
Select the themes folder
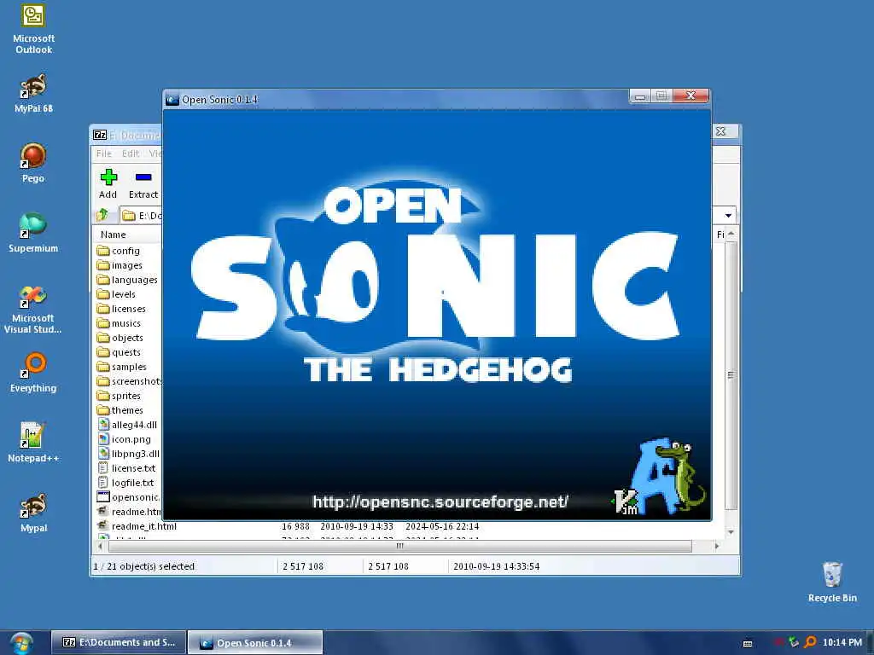(x=119, y=410)
